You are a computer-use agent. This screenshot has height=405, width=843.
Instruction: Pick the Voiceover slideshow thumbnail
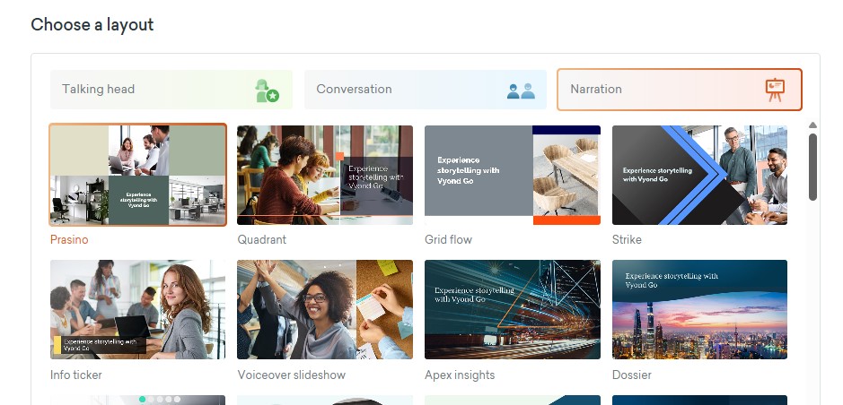point(325,309)
